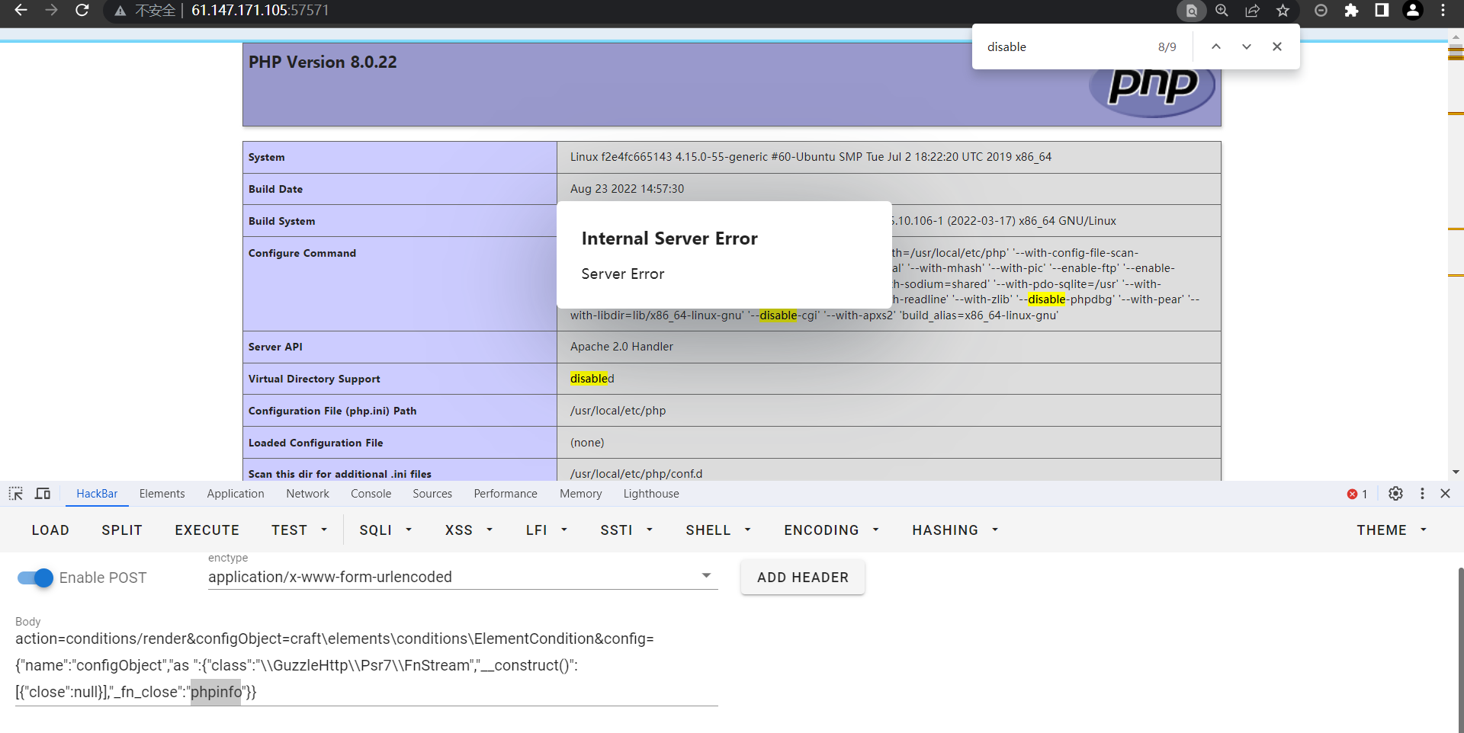Image resolution: width=1464 pixels, height=733 pixels.
Task: Open the browser extensions puzzle icon
Action: click(x=1351, y=11)
